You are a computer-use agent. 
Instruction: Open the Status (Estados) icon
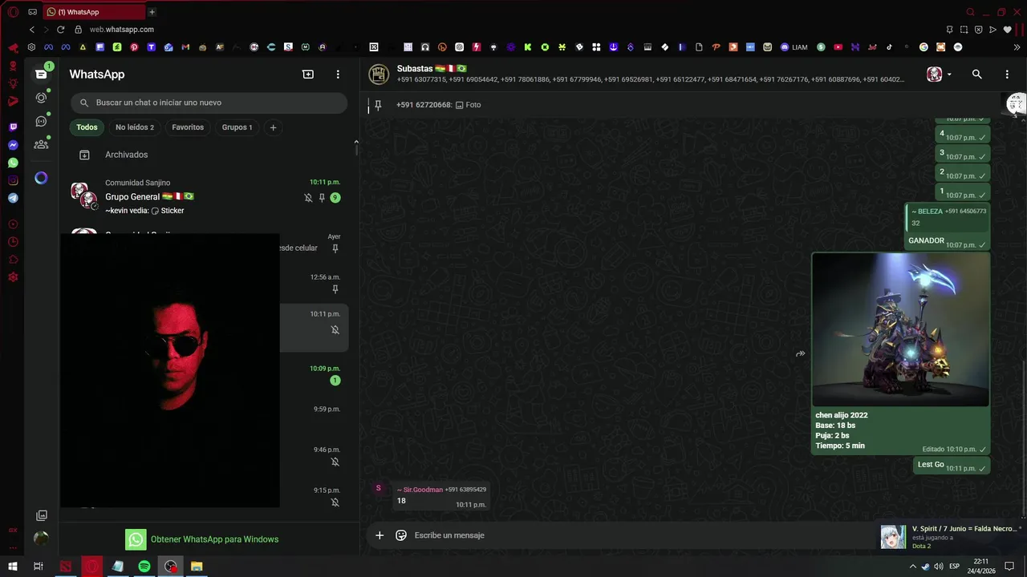coord(41,98)
